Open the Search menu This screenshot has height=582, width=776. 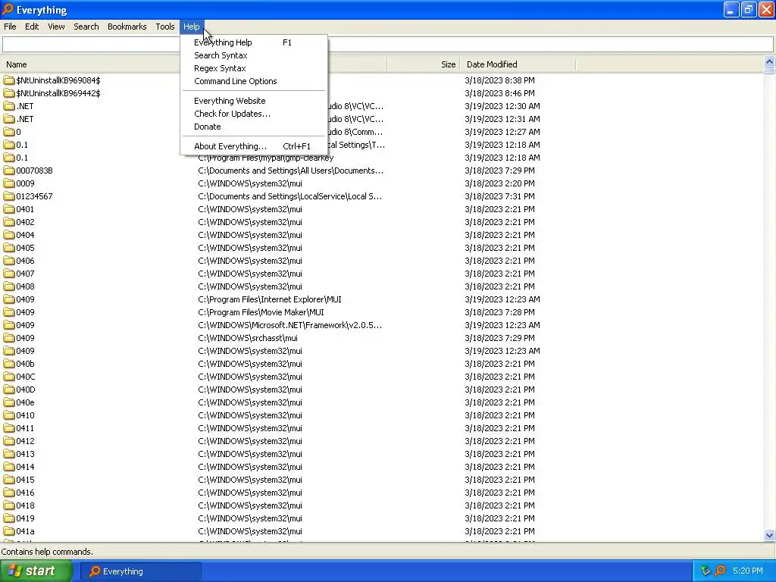(x=86, y=27)
